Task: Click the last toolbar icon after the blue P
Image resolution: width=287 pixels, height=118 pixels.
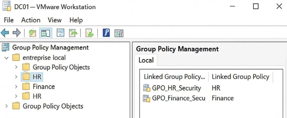Action: [x=119, y=33]
